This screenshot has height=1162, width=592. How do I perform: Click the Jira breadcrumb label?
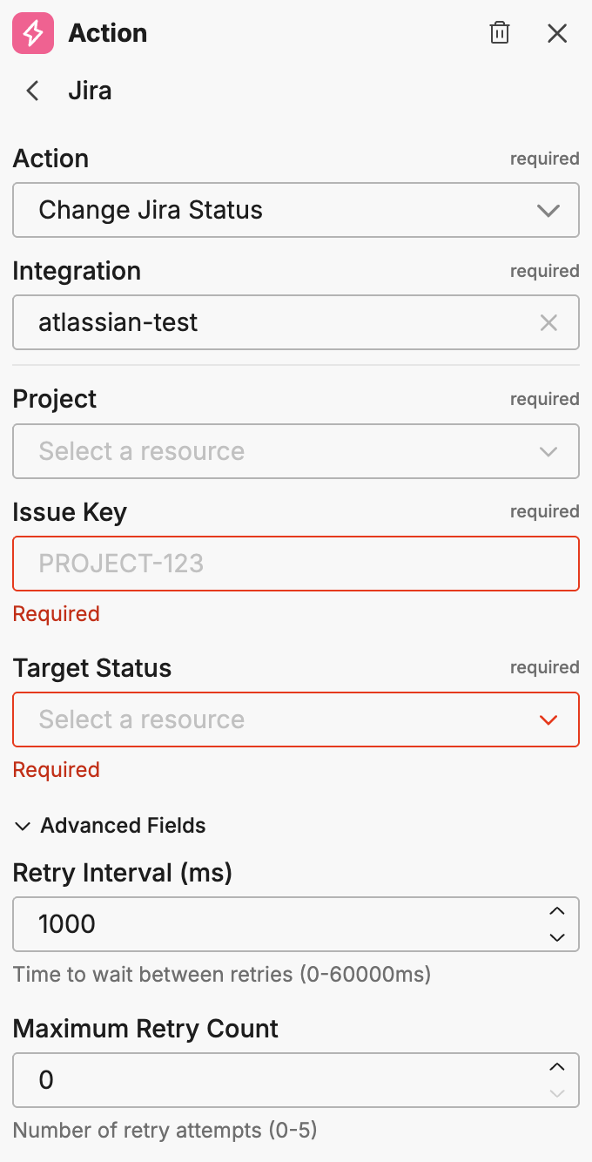pos(90,91)
